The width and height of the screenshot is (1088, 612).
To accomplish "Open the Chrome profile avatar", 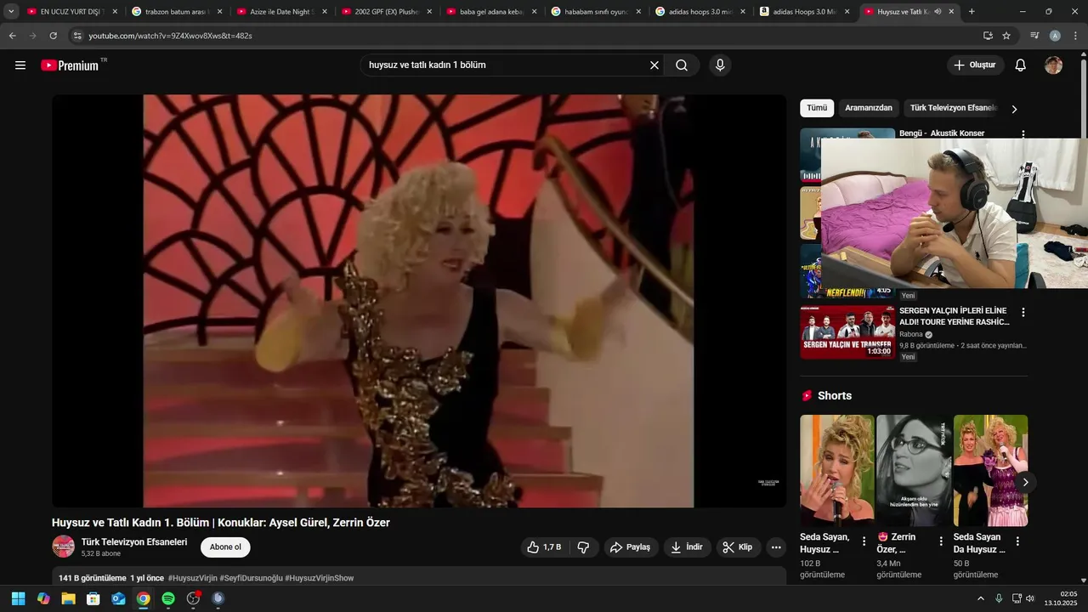I will (1055, 36).
